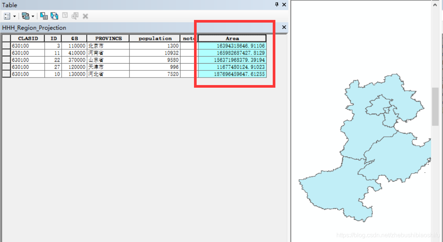
Task: Click the 河北省 province cell
Action: [108, 74]
